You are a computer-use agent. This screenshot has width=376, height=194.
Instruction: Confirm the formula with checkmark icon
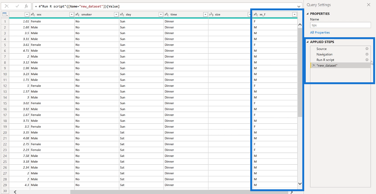point(17,6)
